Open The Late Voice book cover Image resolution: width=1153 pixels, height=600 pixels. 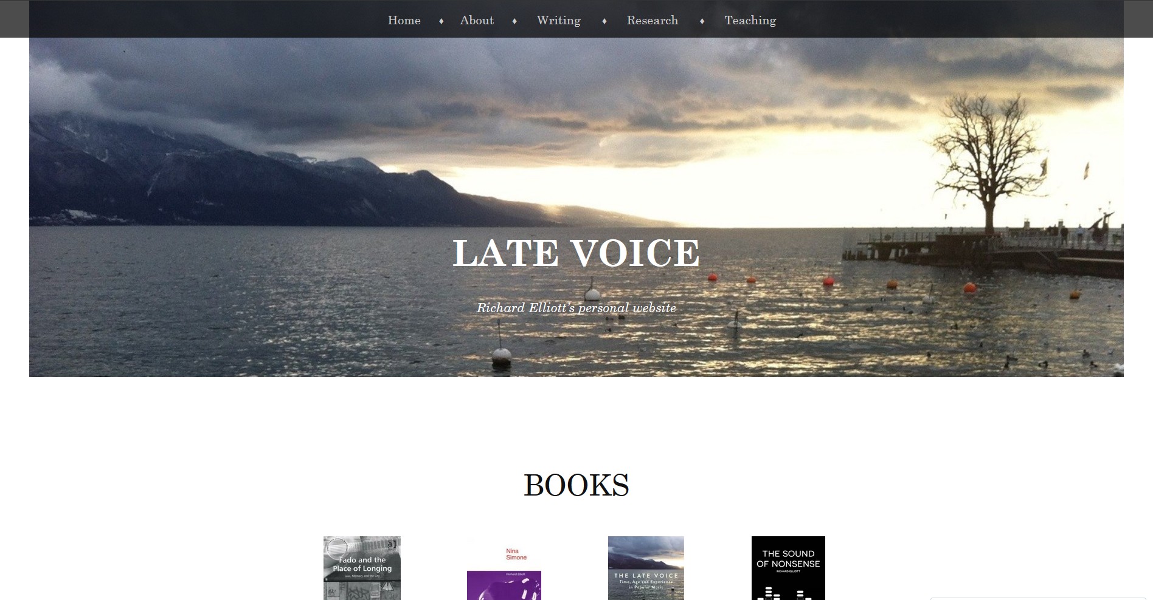coord(646,568)
